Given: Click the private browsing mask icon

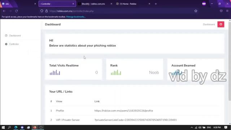Looking at the screenshot, I should [x=204, y=4].
